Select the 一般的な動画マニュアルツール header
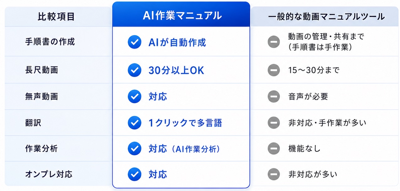This screenshot has width=400, height=191. (x=325, y=17)
